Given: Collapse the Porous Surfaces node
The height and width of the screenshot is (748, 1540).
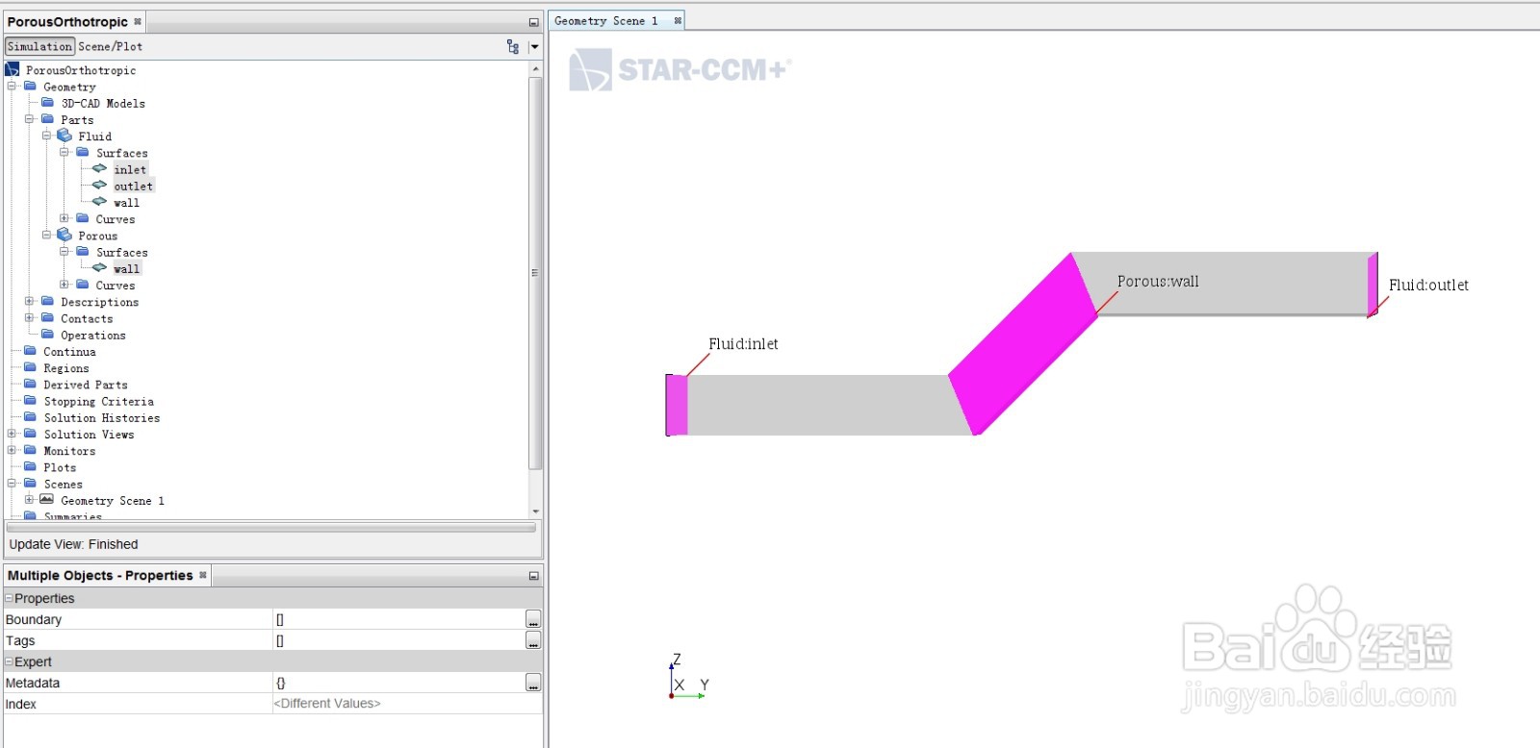Looking at the screenshot, I should click(64, 252).
